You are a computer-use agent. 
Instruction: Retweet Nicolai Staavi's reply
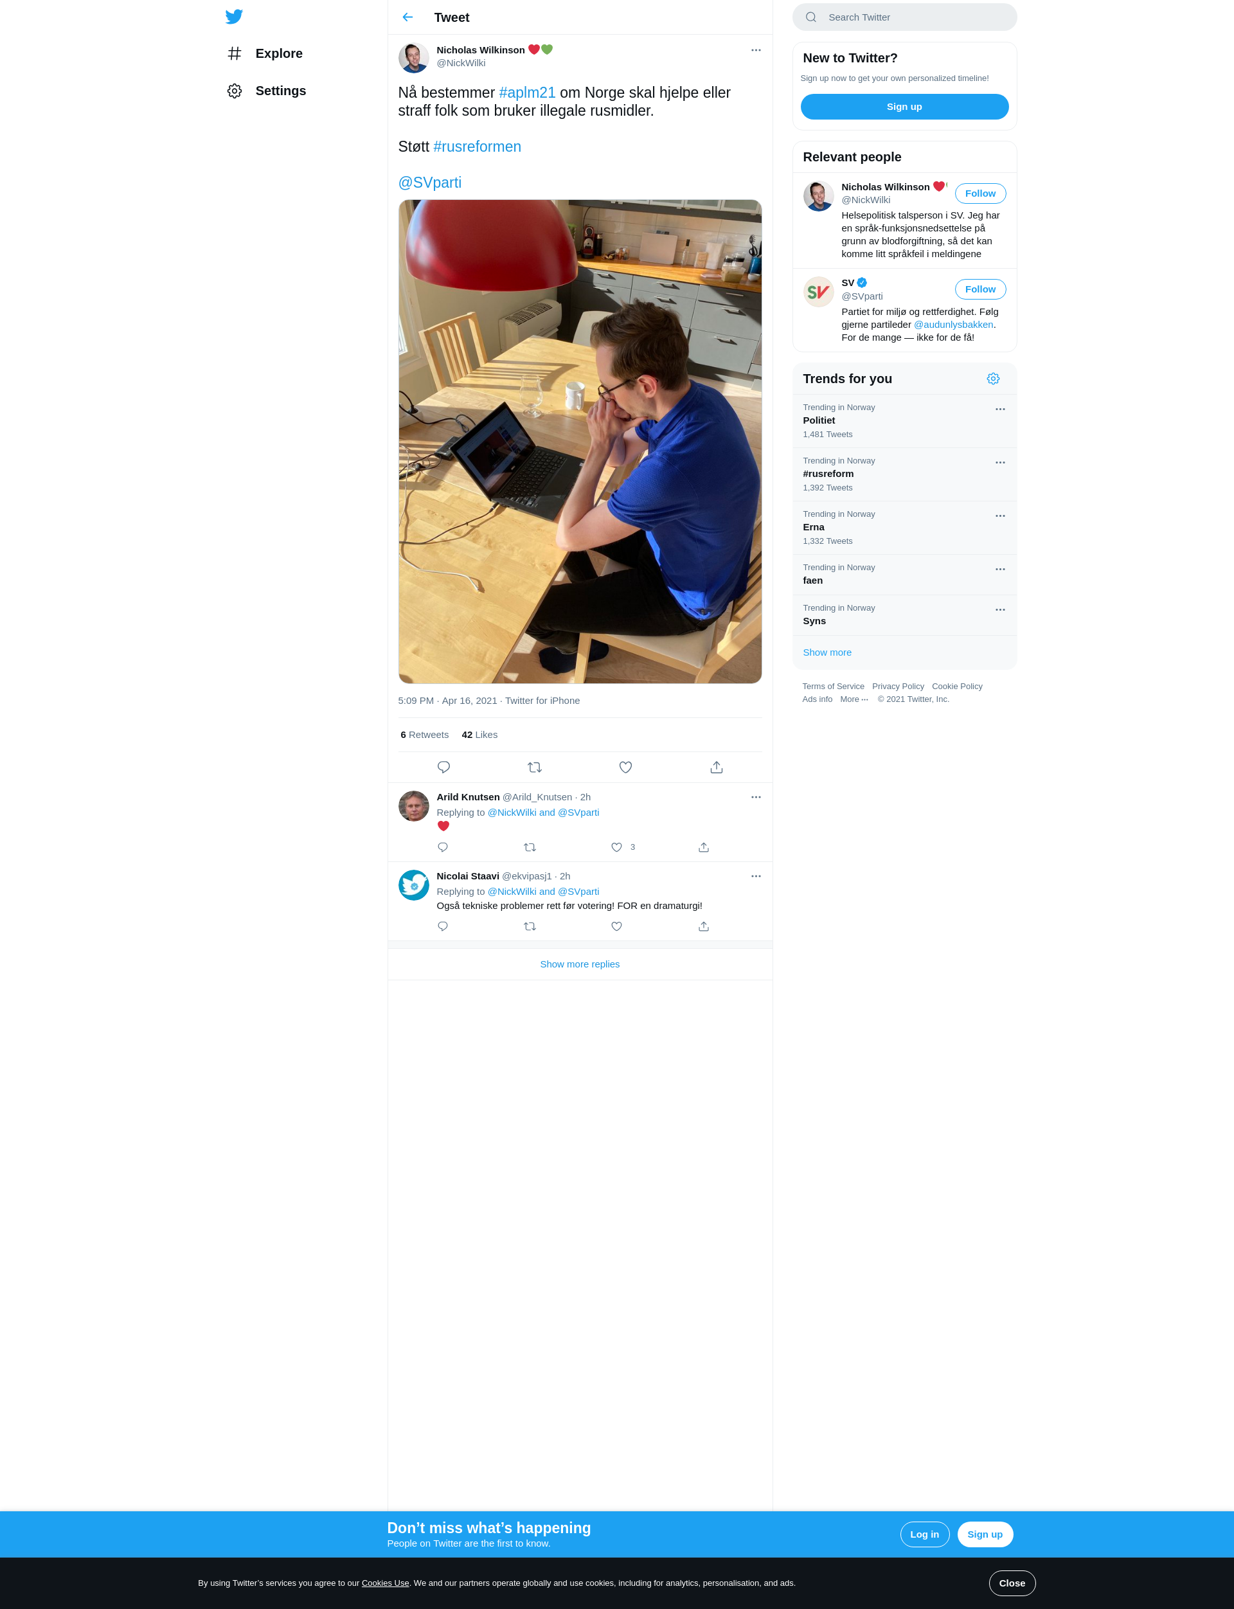click(530, 926)
